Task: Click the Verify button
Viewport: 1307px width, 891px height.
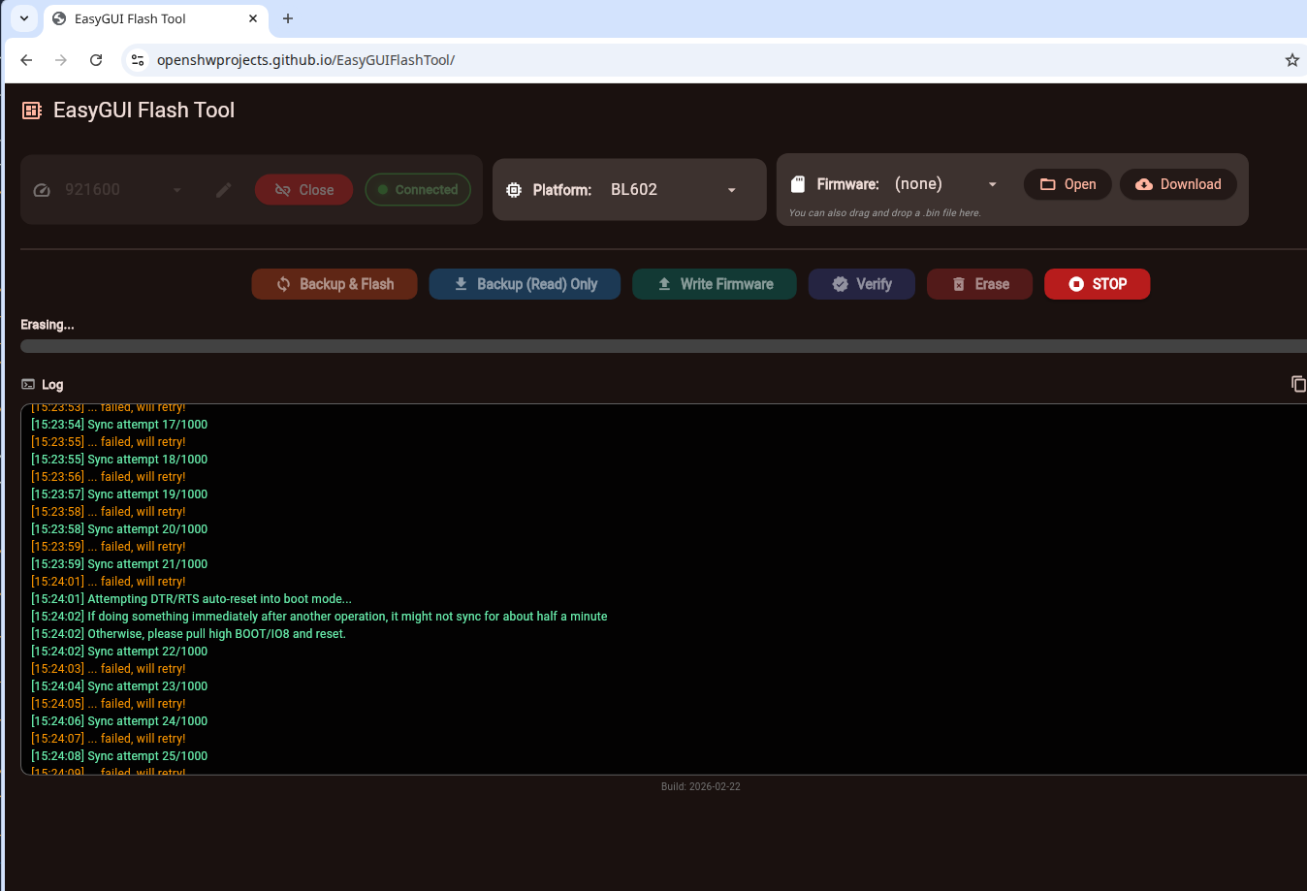Action: tap(862, 284)
